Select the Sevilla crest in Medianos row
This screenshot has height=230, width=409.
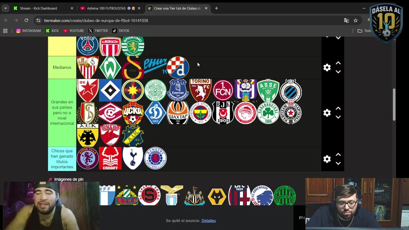[88, 67]
